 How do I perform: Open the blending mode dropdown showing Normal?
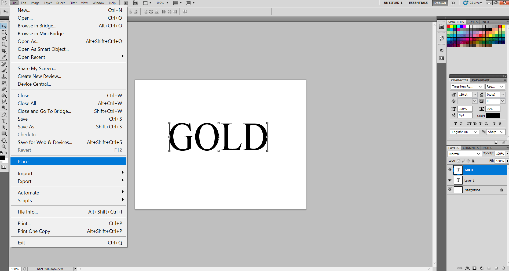[464, 154]
